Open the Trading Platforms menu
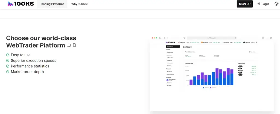 point(52,4)
